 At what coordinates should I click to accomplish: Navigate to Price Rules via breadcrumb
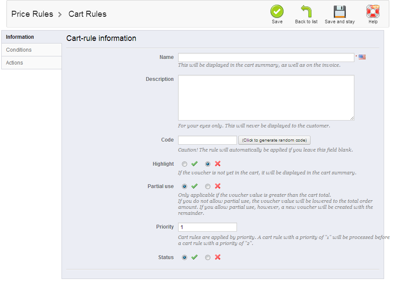point(32,14)
